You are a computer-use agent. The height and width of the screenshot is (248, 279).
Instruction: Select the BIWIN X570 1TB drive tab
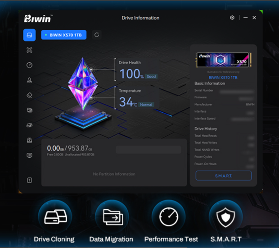coord(64,35)
